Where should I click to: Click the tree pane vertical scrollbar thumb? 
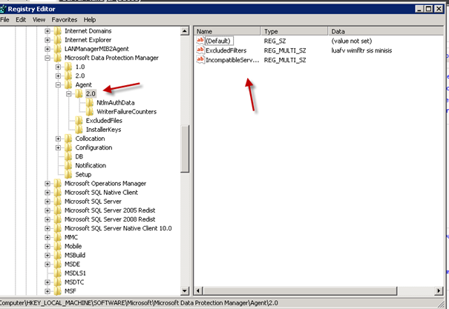[x=185, y=149]
